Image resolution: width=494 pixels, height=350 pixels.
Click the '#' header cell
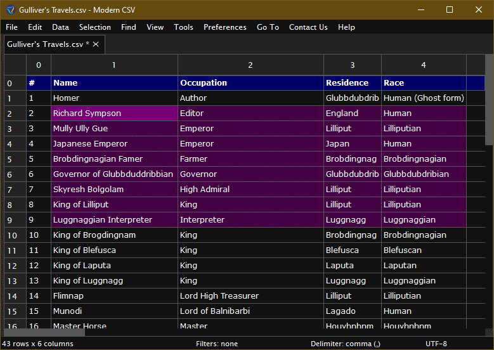[x=39, y=83]
